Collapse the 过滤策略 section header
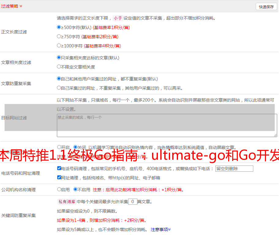This screenshot has width=279, height=235. 12,6
